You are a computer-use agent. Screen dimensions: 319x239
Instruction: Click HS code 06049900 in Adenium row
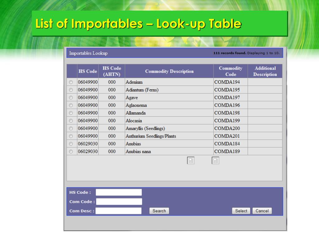pyautogui.click(x=88, y=82)
